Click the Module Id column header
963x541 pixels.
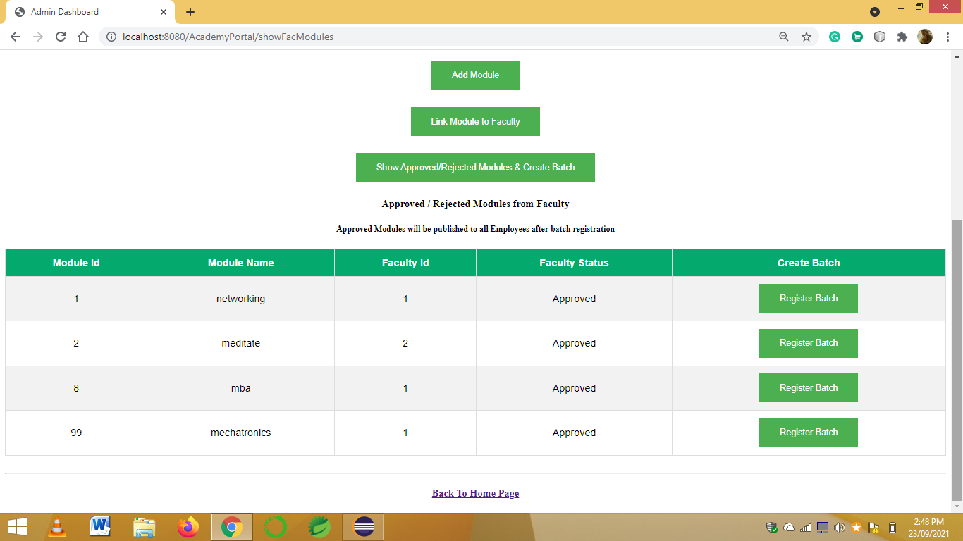tap(76, 263)
